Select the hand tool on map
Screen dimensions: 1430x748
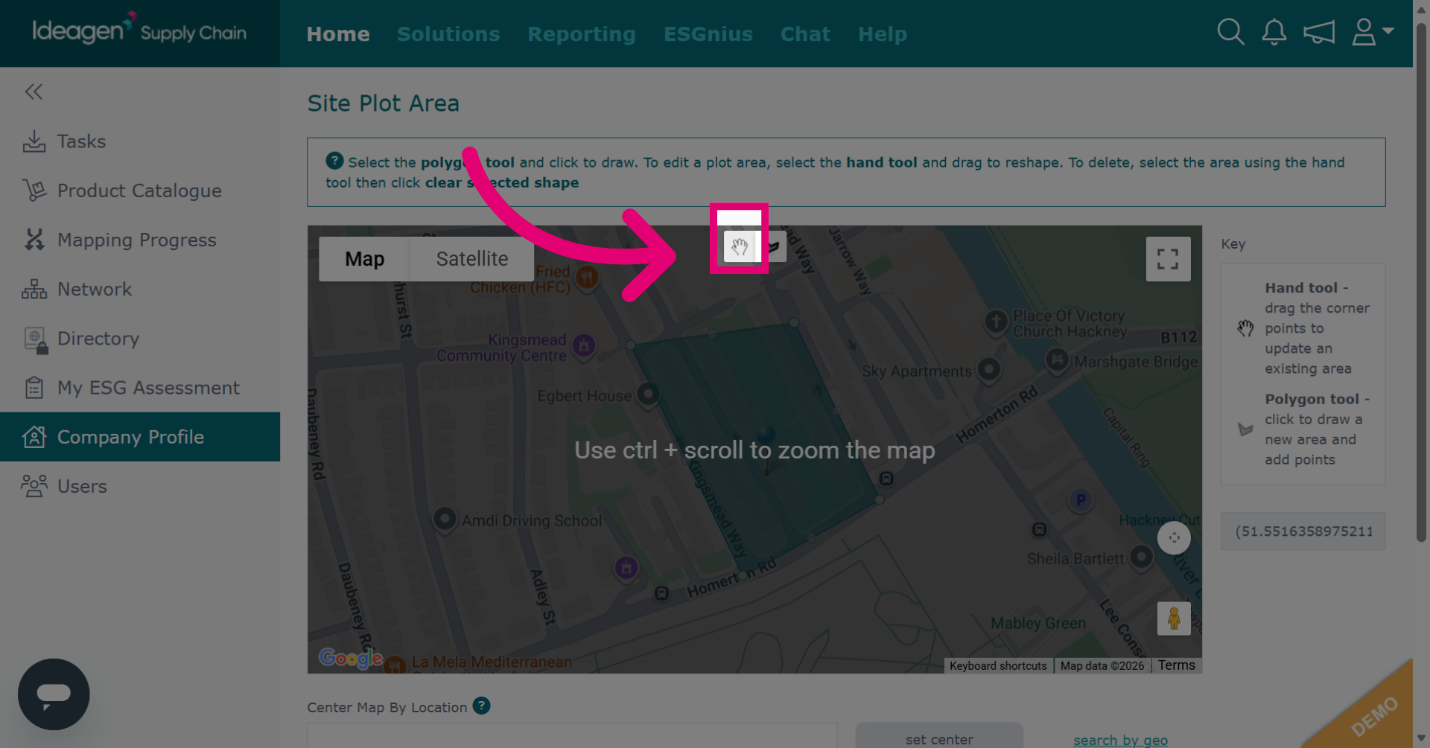[x=739, y=246]
